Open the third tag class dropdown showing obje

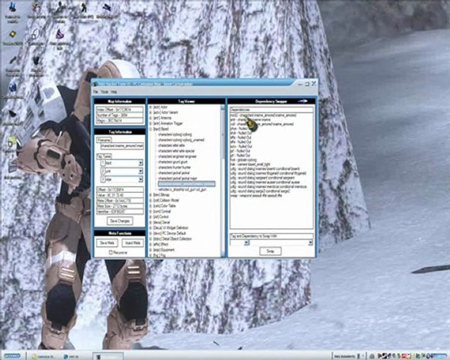click(140, 179)
